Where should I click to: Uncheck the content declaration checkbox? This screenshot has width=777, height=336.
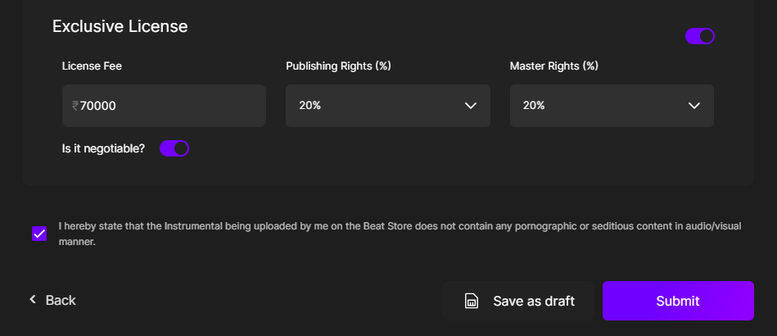pyautogui.click(x=39, y=234)
